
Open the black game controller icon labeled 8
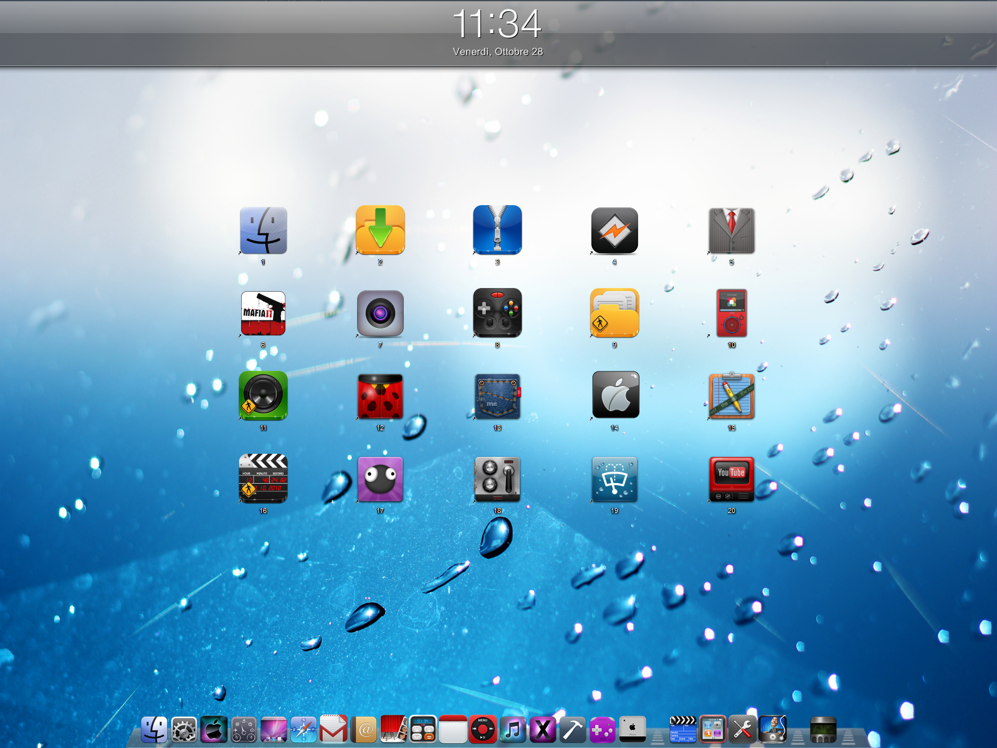(497, 313)
